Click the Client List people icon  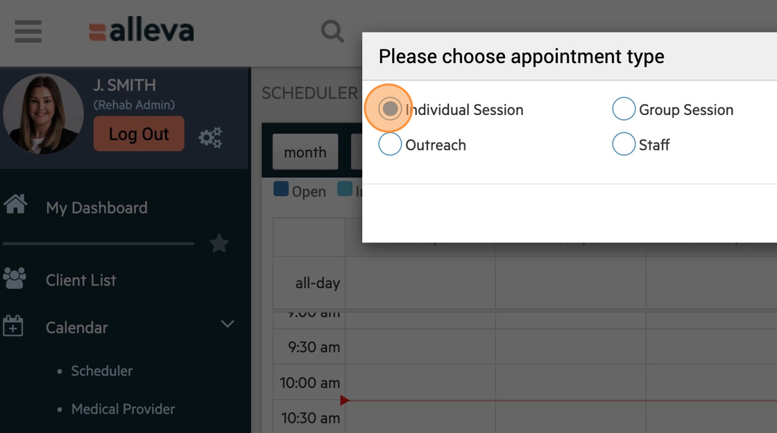(x=15, y=279)
